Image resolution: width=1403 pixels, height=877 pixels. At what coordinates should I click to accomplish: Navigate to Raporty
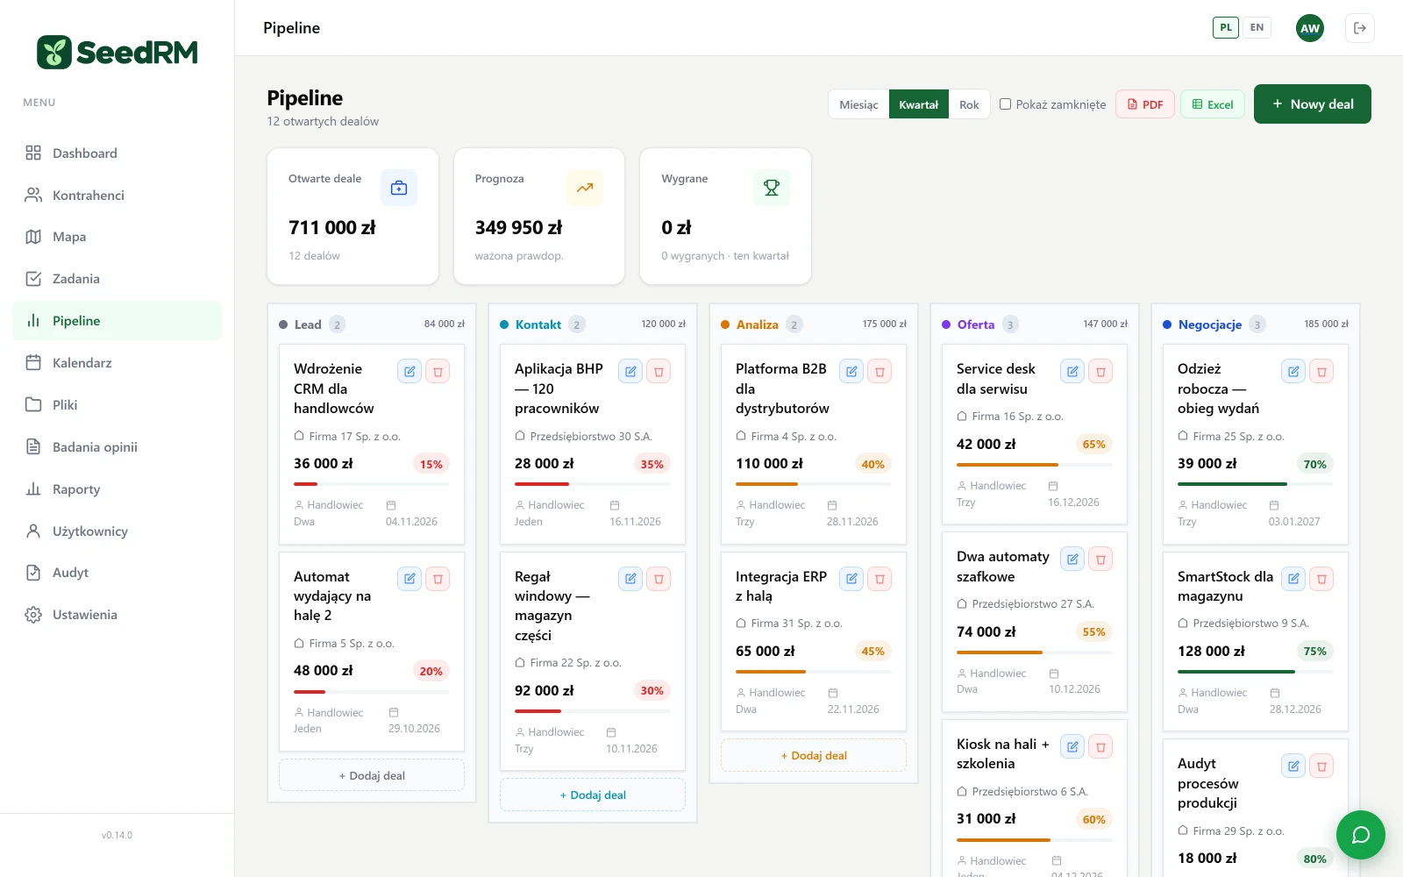point(118,489)
